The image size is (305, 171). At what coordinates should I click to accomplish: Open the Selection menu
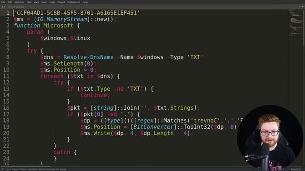pyautogui.click(x=19, y=2)
